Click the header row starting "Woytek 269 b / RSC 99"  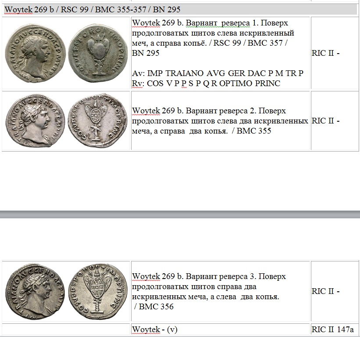point(92,10)
